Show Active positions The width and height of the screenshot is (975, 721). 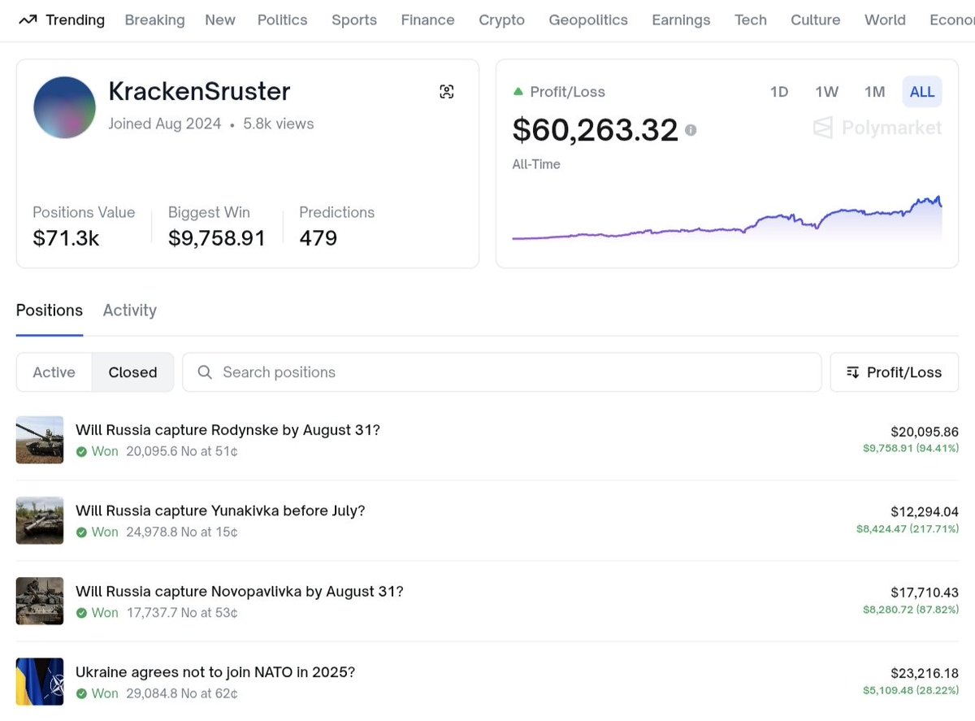(x=54, y=372)
